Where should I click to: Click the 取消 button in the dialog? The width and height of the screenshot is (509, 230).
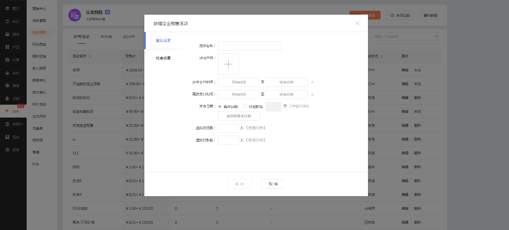click(x=273, y=184)
